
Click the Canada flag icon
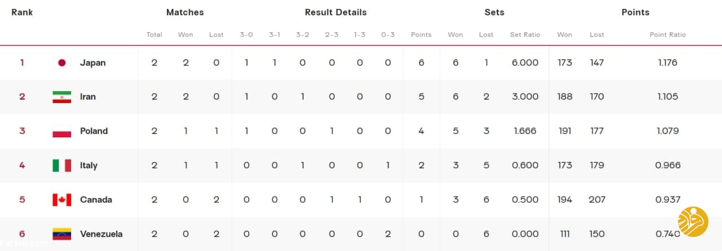62,200
